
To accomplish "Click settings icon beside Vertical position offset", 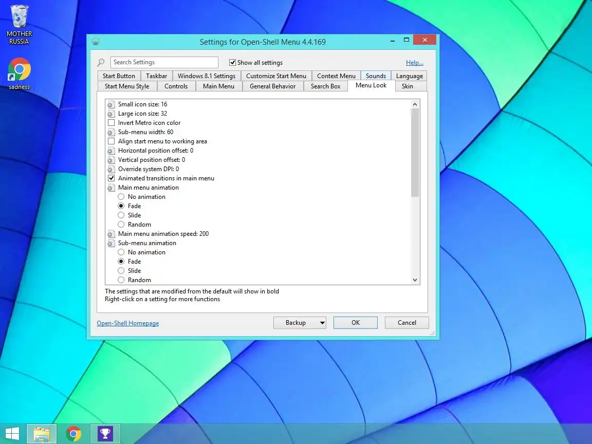I will (x=111, y=160).
